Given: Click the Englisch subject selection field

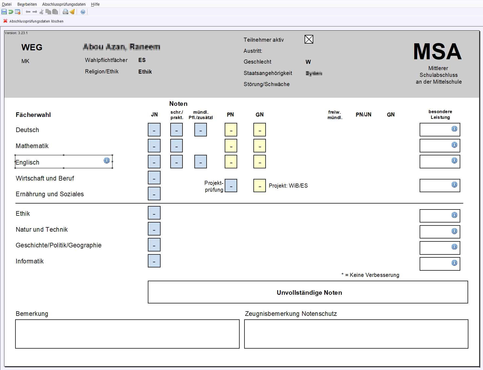Looking at the screenshot, I should pos(64,162).
